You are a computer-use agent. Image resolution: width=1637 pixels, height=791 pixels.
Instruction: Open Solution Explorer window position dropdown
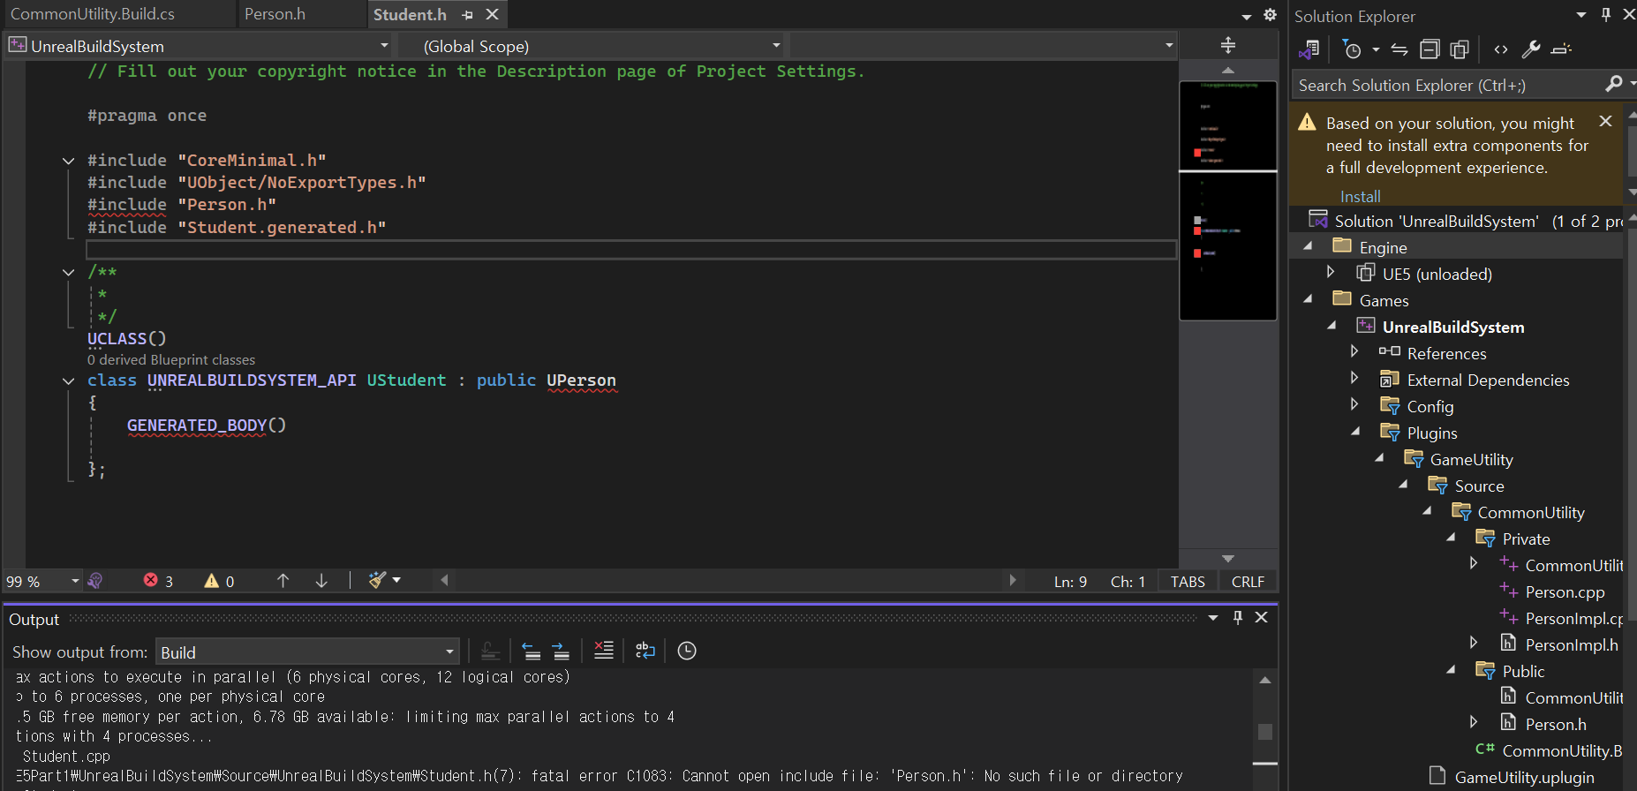pos(1581,15)
